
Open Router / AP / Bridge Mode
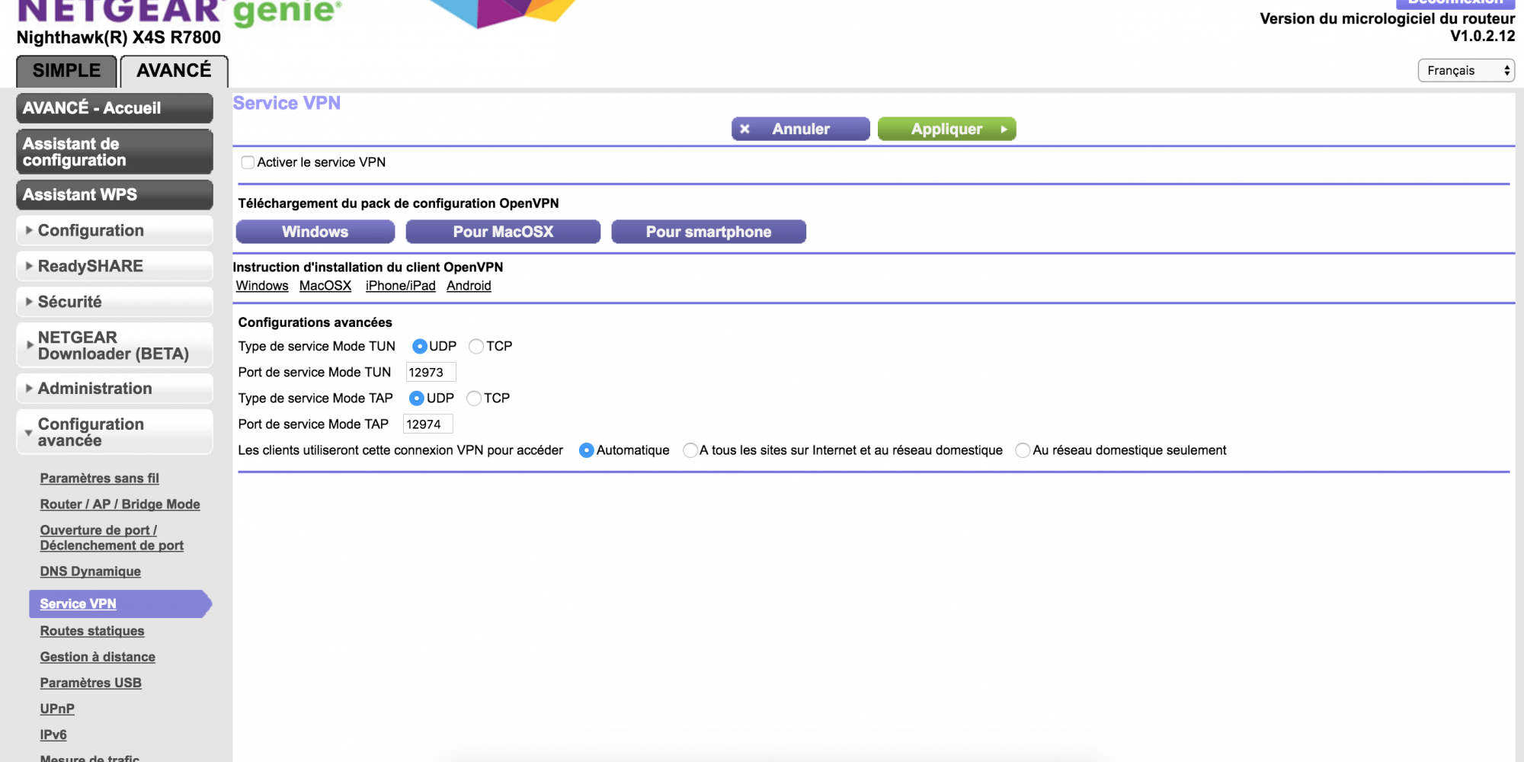[120, 504]
